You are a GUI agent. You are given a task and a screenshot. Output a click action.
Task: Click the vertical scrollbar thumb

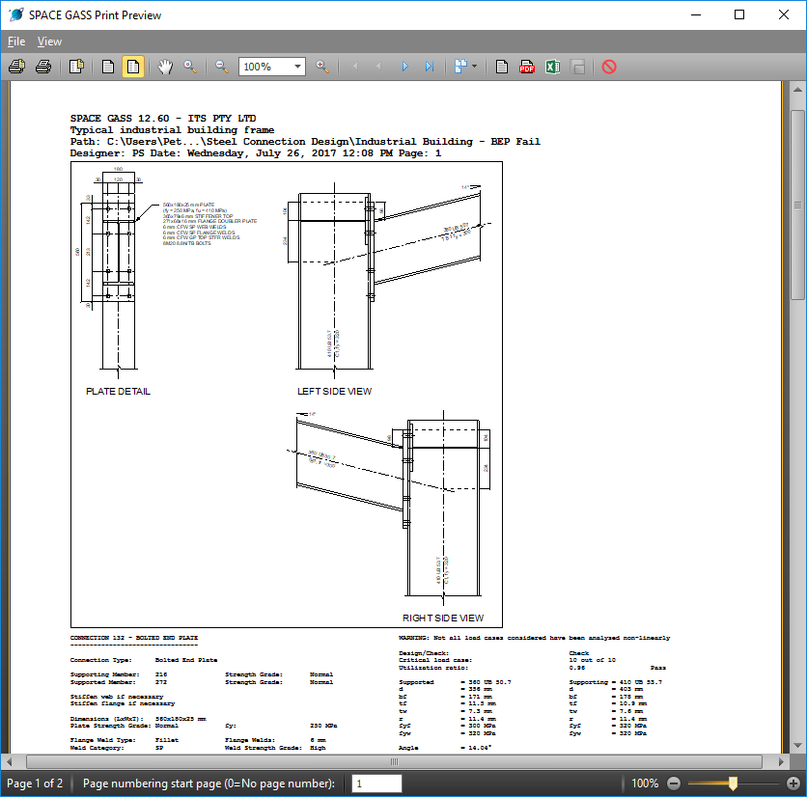click(797, 205)
